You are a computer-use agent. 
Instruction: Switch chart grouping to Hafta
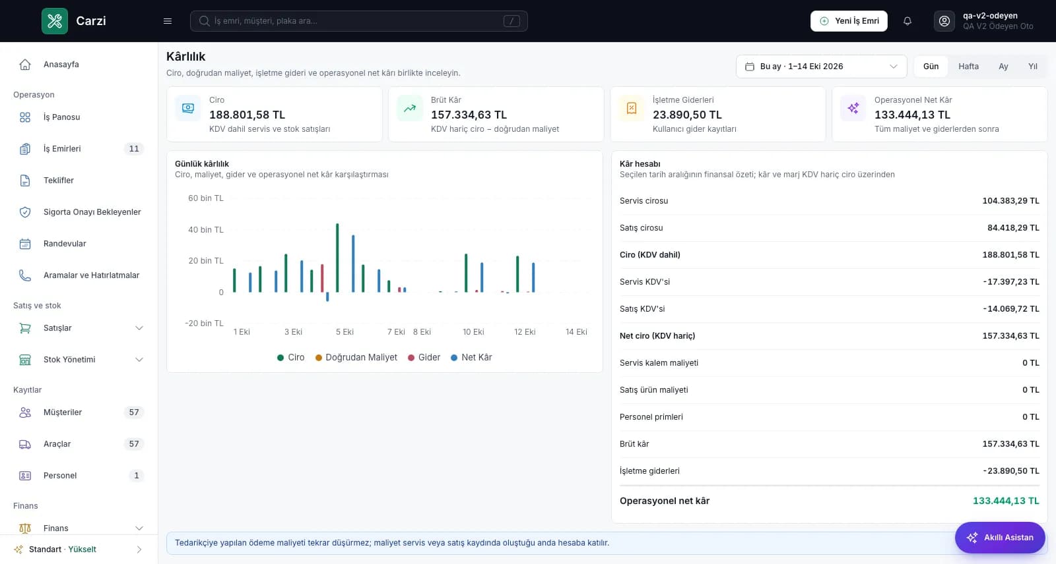pyautogui.click(x=968, y=67)
